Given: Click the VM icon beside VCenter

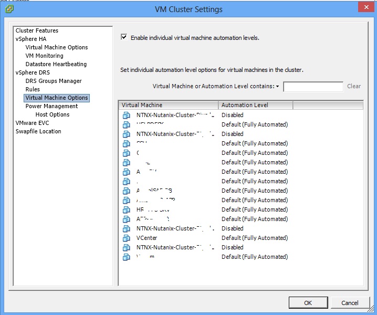Looking at the screenshot, I should pyautogui.click(x=126, y=238).
